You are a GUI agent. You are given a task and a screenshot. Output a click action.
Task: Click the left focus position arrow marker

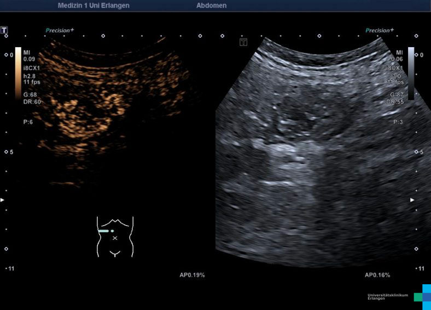pyautogui.click(x=3, y=200)
